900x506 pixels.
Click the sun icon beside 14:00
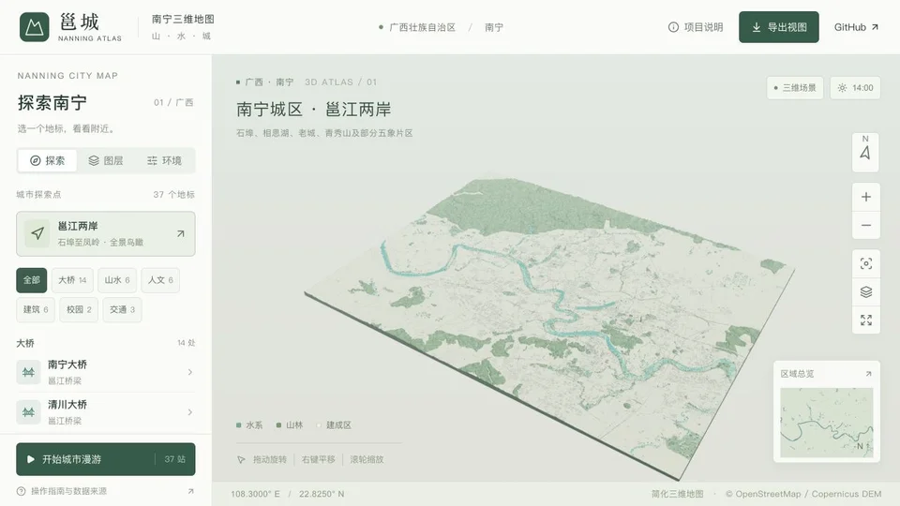tap(842, 88)
